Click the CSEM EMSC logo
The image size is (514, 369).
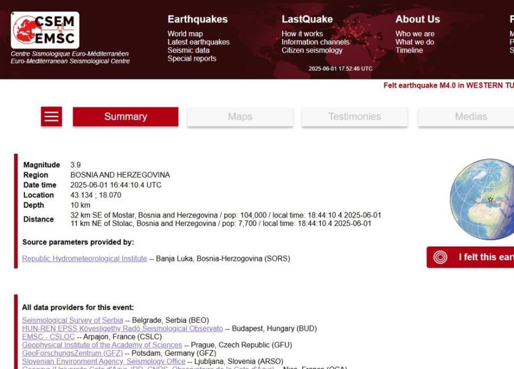45,30
